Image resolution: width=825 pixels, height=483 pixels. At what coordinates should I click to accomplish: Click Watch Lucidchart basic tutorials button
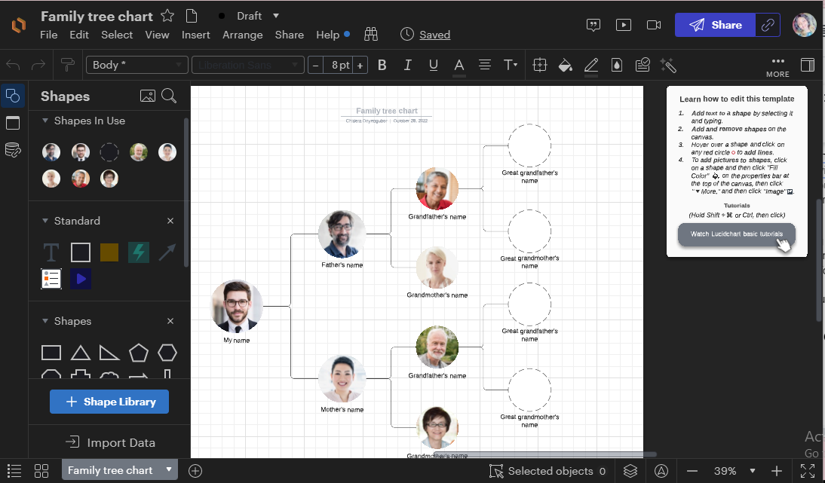736,234
